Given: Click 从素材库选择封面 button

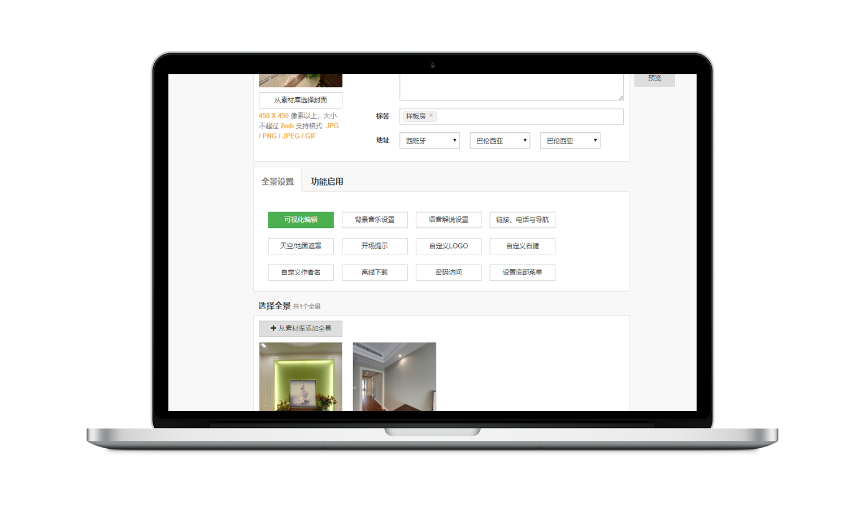Looking at the screenshot, I should [x=301, y=100].
